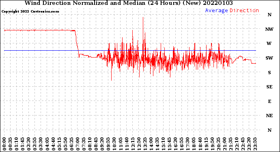Image resolution: width=280 pixels, height=152 pixels.
Task: Click the 07:00 time label
Action: [78, 144]
